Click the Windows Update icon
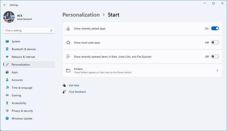This screenshot has height=131, width=227. point(7,118)
